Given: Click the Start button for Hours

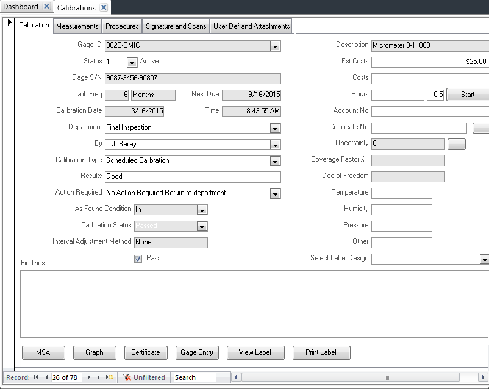Looking at the screenshot, I should [x=468, y=95].
